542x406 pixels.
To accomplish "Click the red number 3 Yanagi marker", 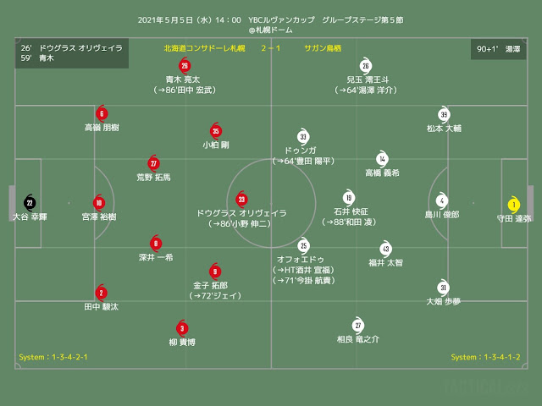I will pyautogui.click(x=182, y=328).
